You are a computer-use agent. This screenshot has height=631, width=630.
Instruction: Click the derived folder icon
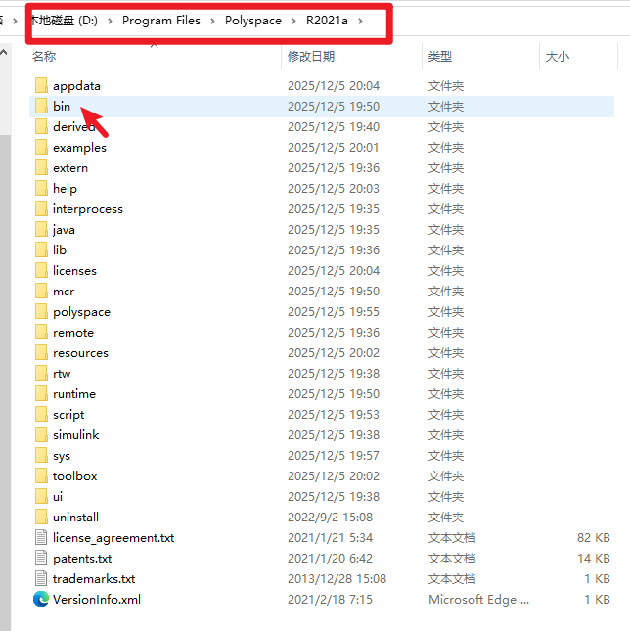click(x=41, y=127)
